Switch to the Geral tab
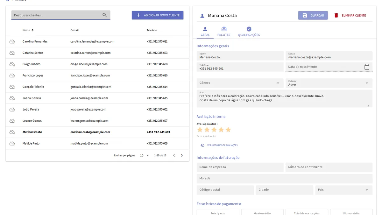The height and width of the screenshot is (215, 382). [205, 32]
